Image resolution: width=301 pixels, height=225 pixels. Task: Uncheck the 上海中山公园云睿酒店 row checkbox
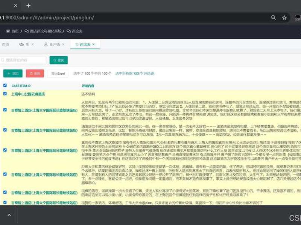[x=5, y=94]
